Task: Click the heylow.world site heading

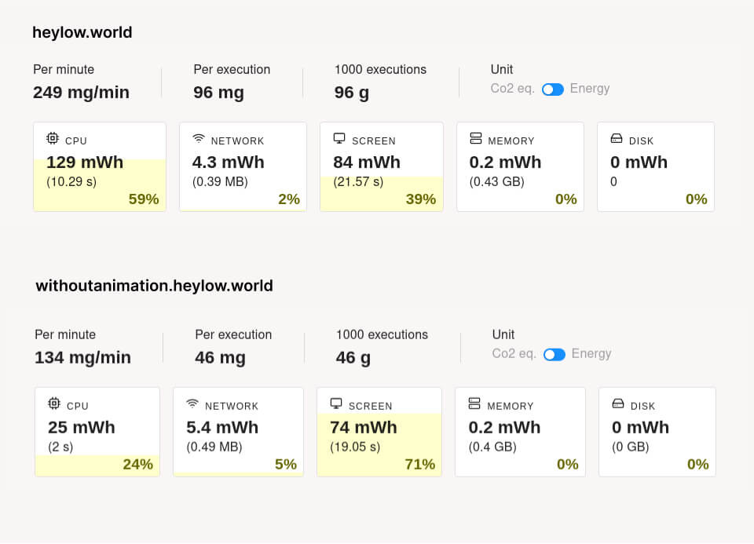Action: pyautogui.click(x=82, y=33)
